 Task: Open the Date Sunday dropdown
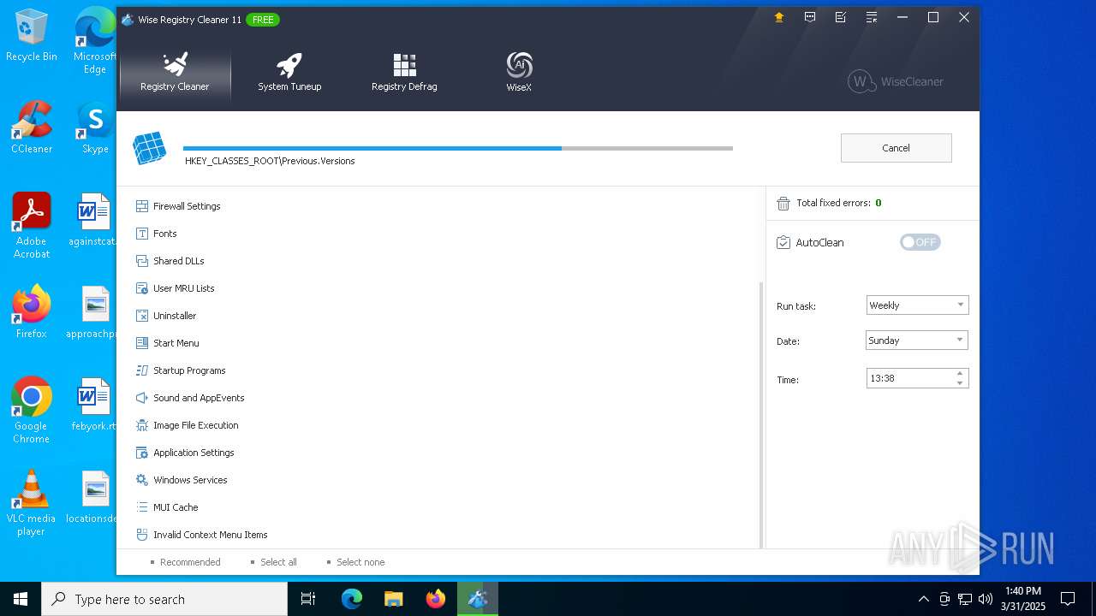tap(917, 341)
